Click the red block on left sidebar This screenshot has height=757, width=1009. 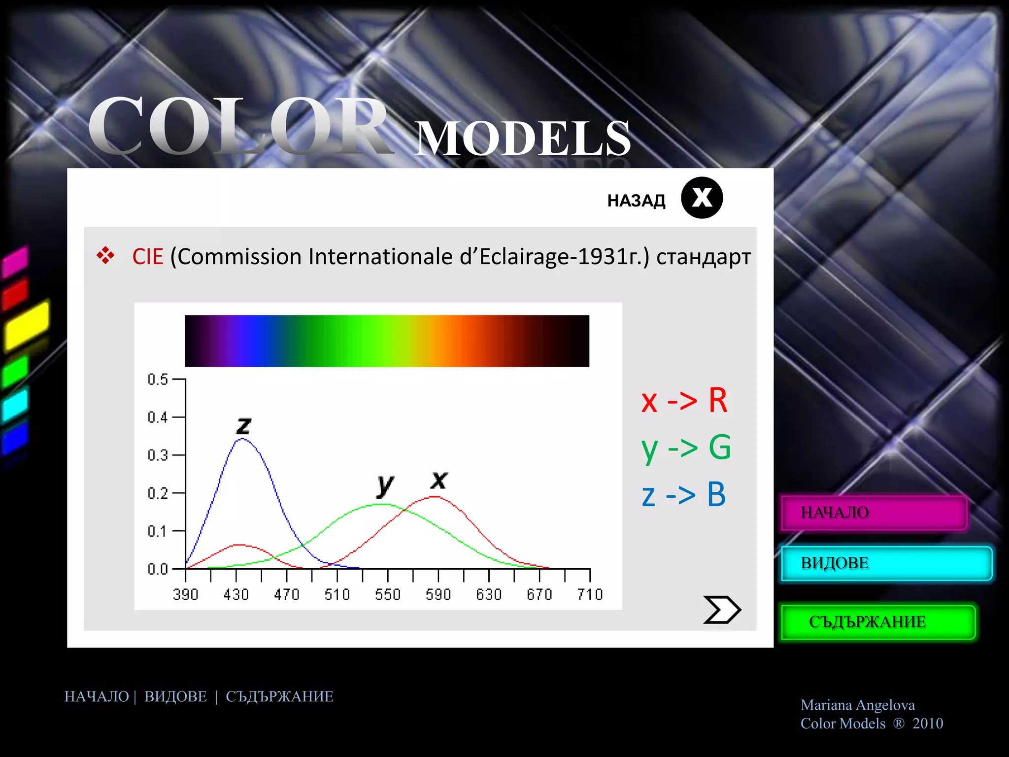click(15, 294)
